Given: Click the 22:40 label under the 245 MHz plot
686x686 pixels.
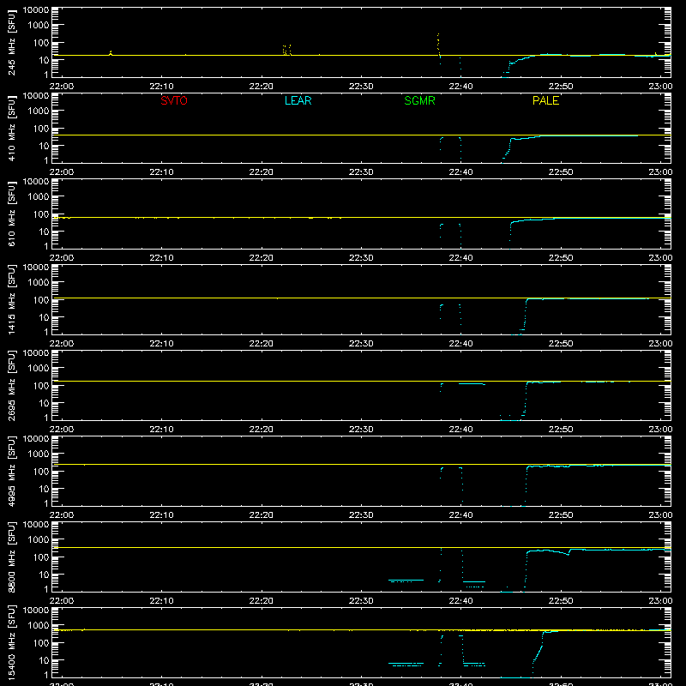Looking at the screenshot, I should tap(460, 87).
